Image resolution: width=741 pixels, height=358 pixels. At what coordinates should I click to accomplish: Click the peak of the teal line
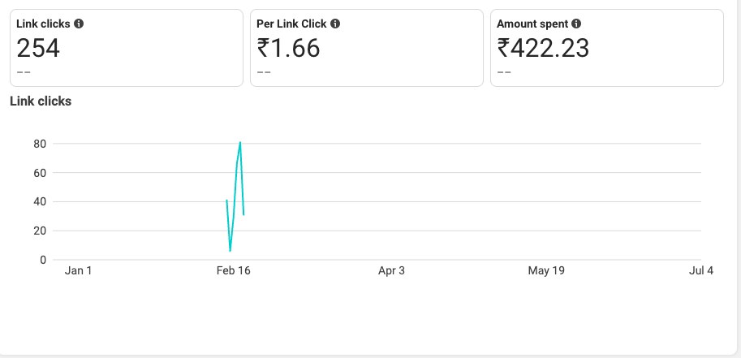(240, 142)
